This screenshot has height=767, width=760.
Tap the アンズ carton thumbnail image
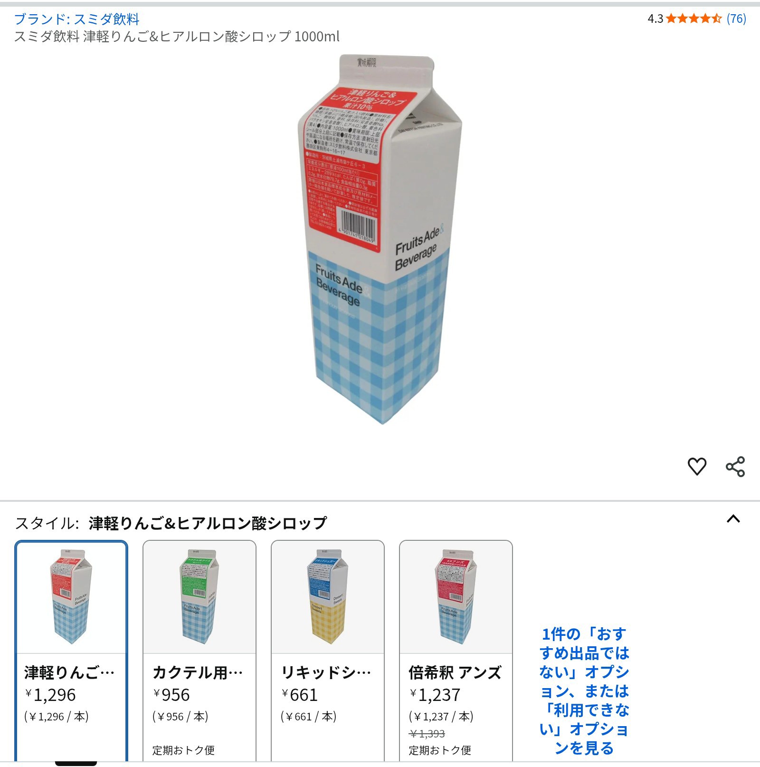[456, 597]
